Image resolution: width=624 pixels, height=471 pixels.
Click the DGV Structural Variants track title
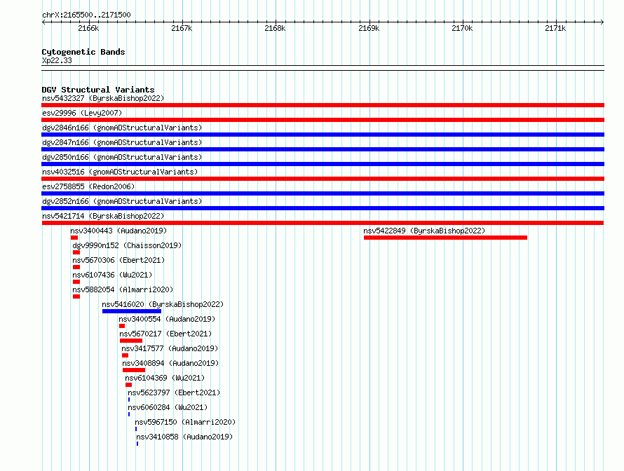98,90
